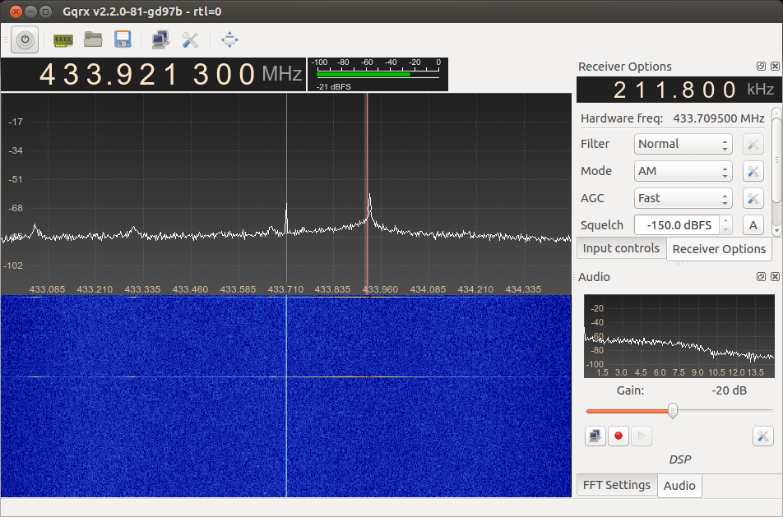Viewport: 783px width, 517px height.
Task: Click the -20 dB gain value text
Action: click(729, 390)
